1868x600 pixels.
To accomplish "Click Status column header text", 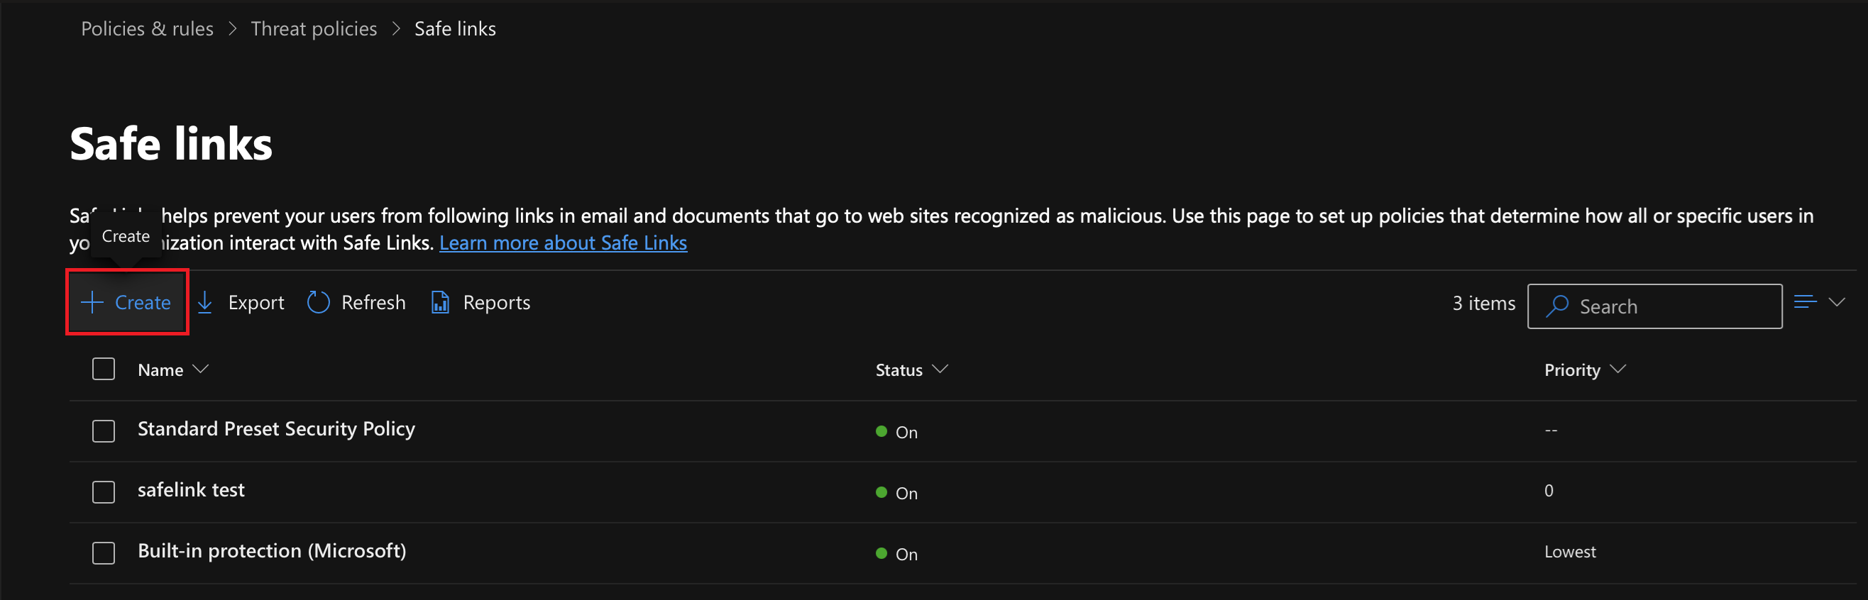I will (x=899, y=370).
